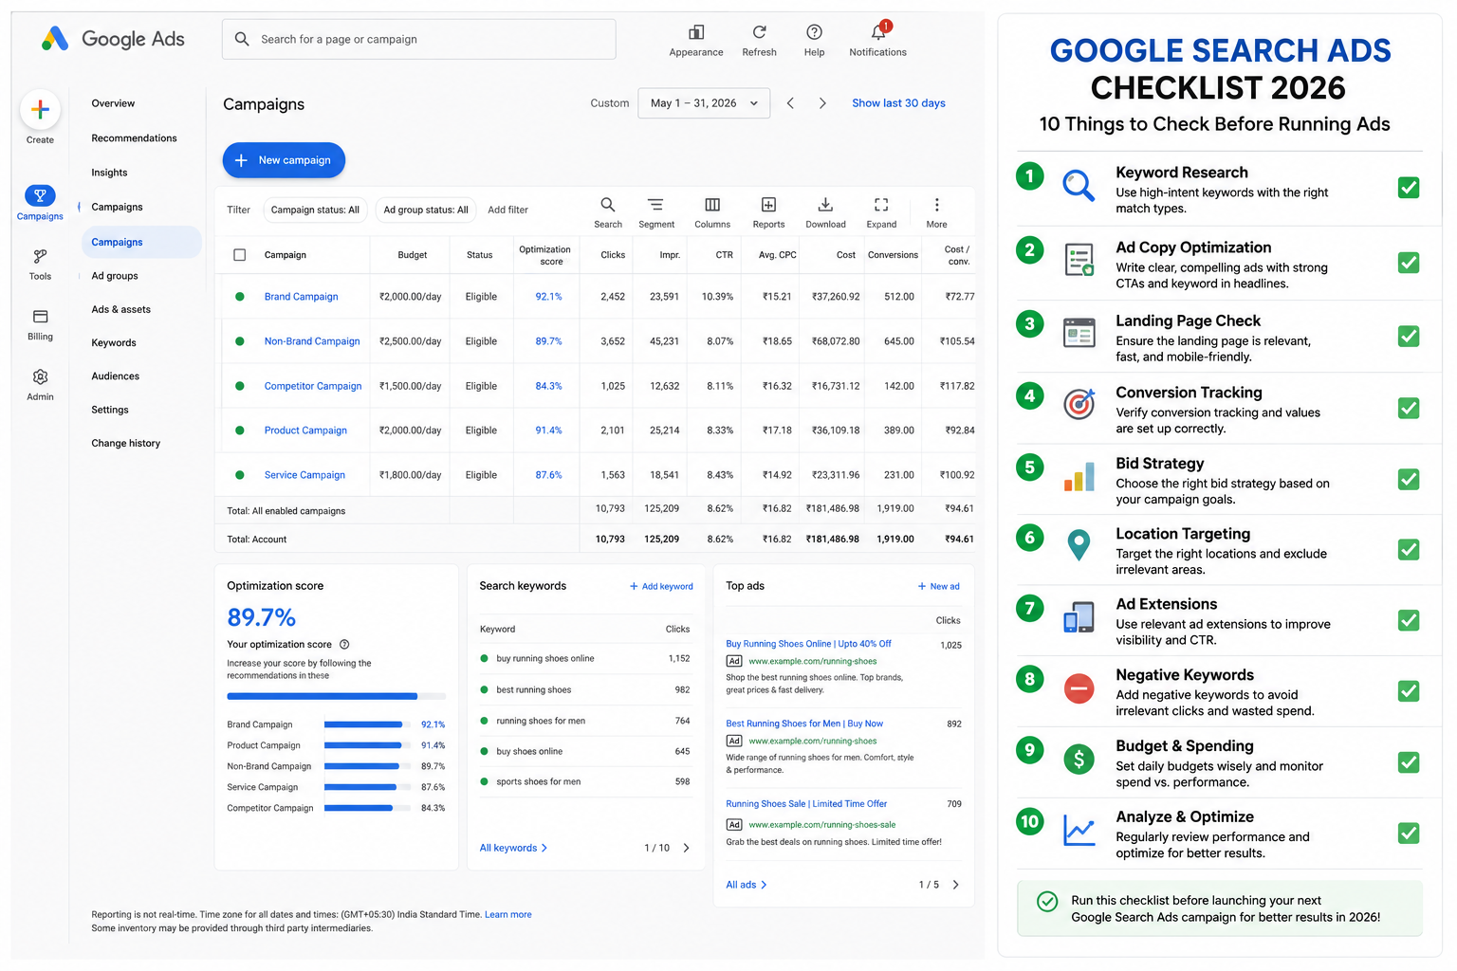Click Add filter field
1457x971 pixels.
click(x=508, y=211)
